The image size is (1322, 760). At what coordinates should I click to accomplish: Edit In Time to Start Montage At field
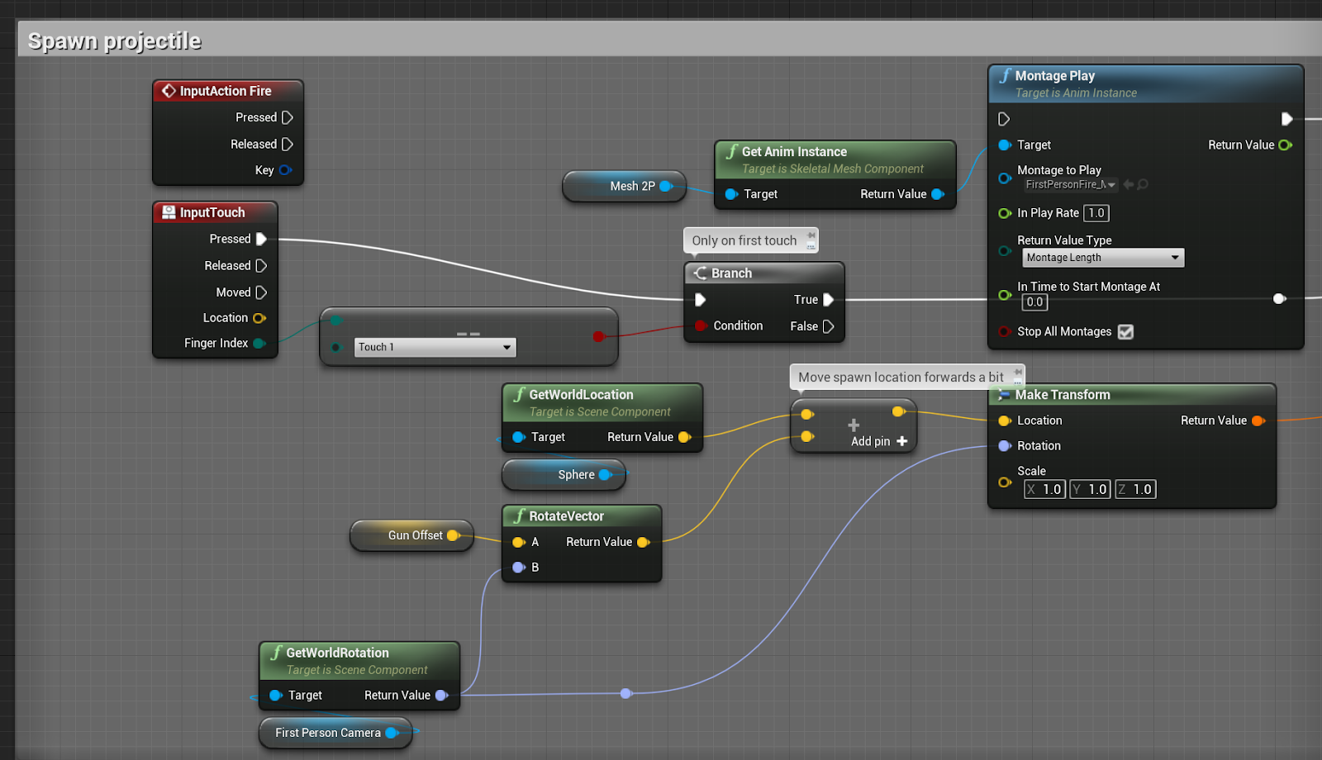(1034, 302)
